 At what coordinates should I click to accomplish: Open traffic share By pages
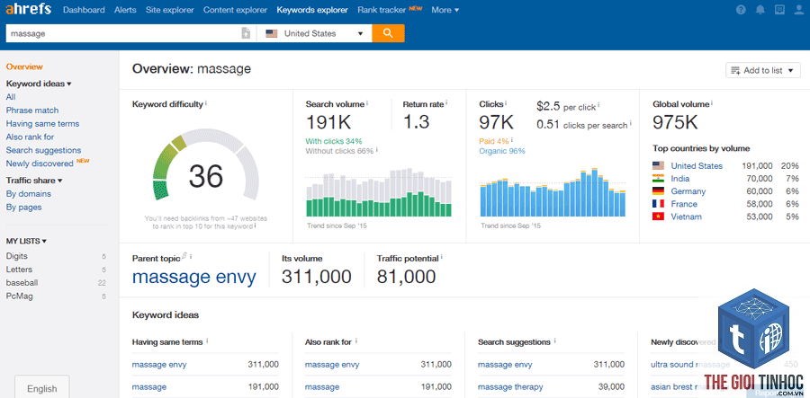pos(23,208)
